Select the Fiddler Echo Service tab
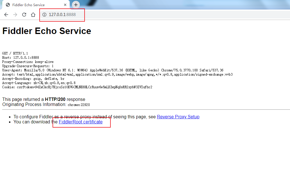The height and width of the screenshot is (172, 290). click(x=36, y=5)
